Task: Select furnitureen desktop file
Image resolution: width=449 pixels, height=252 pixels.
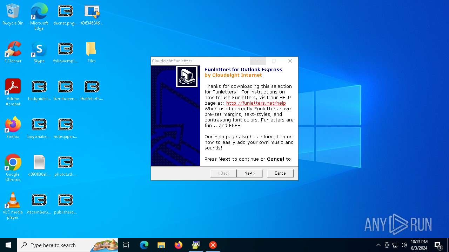Action: [x=65, y=90]
